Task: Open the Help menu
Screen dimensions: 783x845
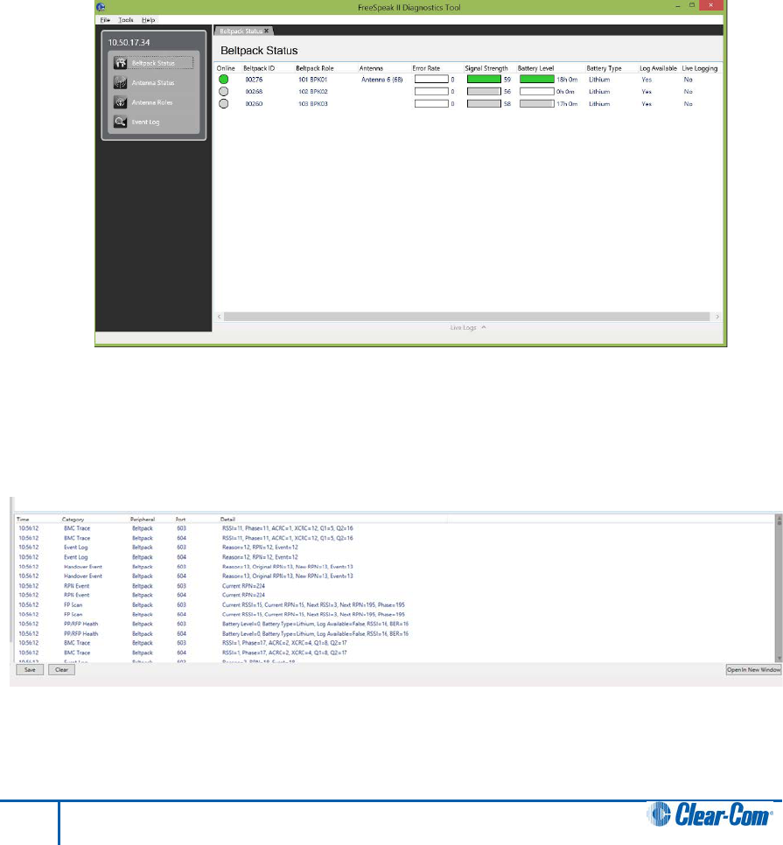Action: click(x=148, y=20)
